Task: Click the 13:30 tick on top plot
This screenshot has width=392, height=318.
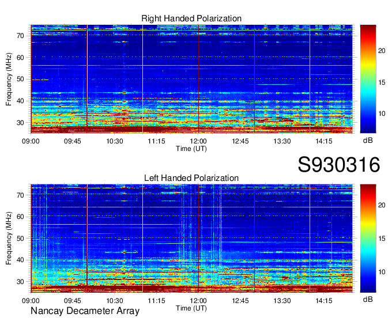Action: click(282, 141)
